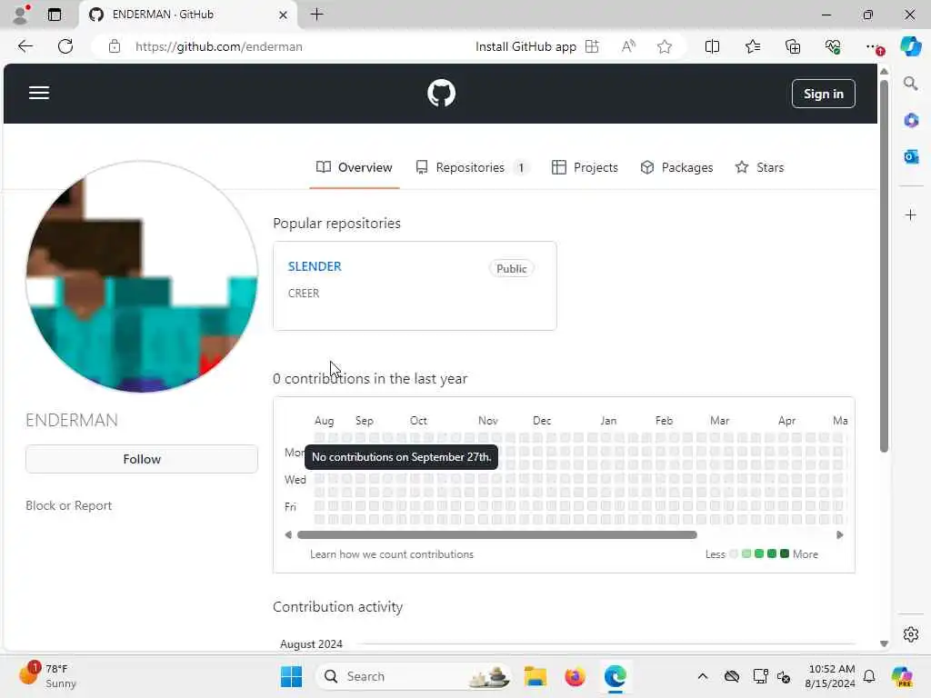Image resolution: width=931 pixels, height=698 pixels.
Task: Click the Popular repositories heading
Action: click(336, 224)
